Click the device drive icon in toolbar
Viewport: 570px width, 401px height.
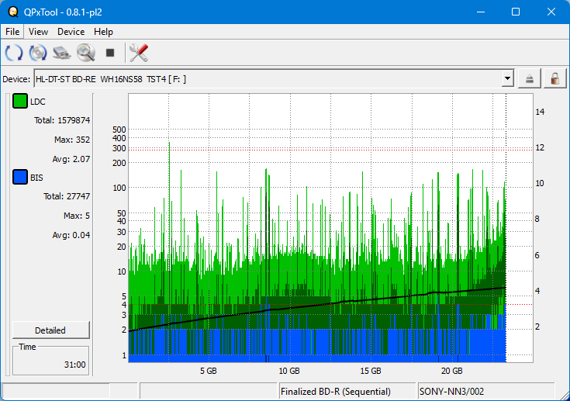pyautogui.click(x=62, y=53)
